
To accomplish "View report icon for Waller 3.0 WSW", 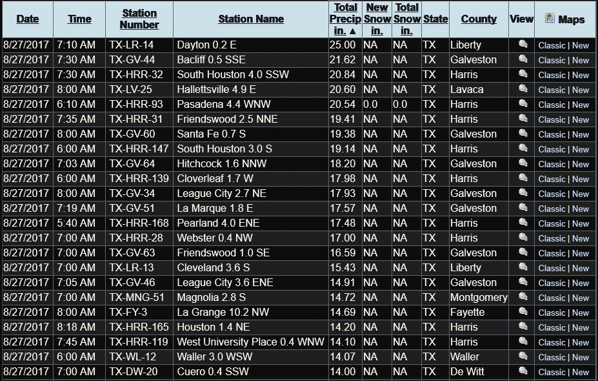I will [x=523, y=356].
